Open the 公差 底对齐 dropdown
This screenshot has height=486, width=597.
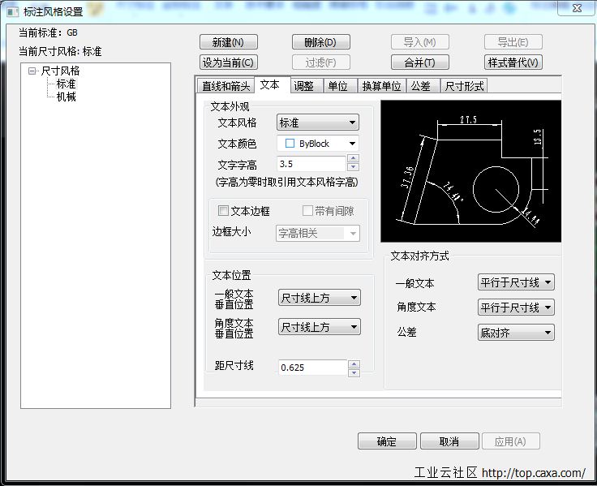pyautogui.click(x=516, y=333)
